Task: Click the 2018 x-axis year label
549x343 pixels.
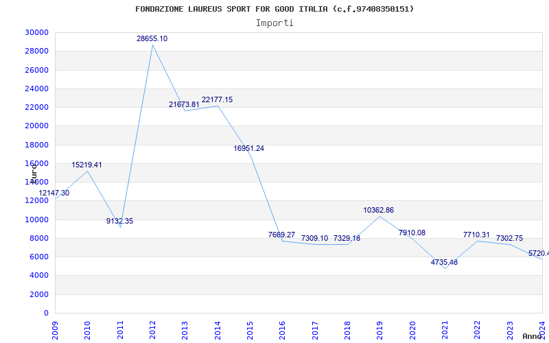Action: click(x=347, y=331)
